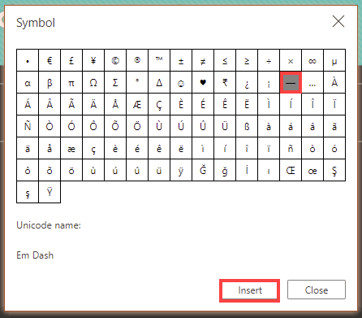Choose the ellipsis symbol
This screenshot has width=362, height=318.
(x=312, y=82)
